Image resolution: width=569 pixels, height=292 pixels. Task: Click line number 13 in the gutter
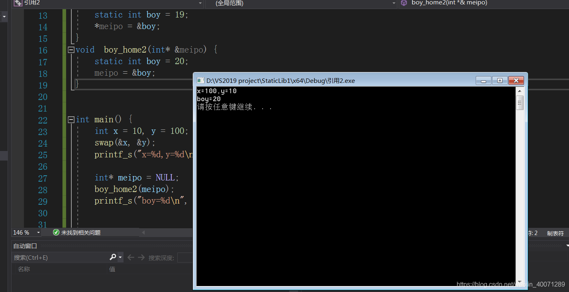[x=43, y=16]
